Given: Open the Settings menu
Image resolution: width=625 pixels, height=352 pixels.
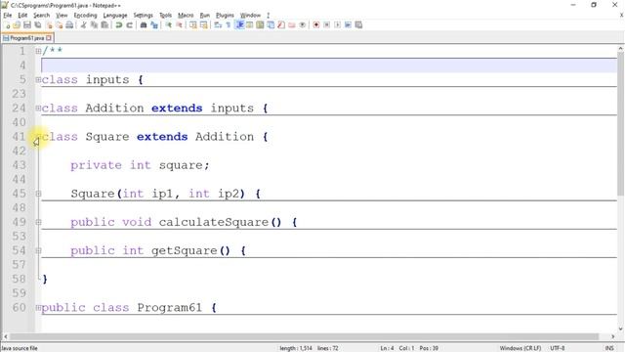Looking at the screenshot, I should pyautogui.click(x=144, y=16).
